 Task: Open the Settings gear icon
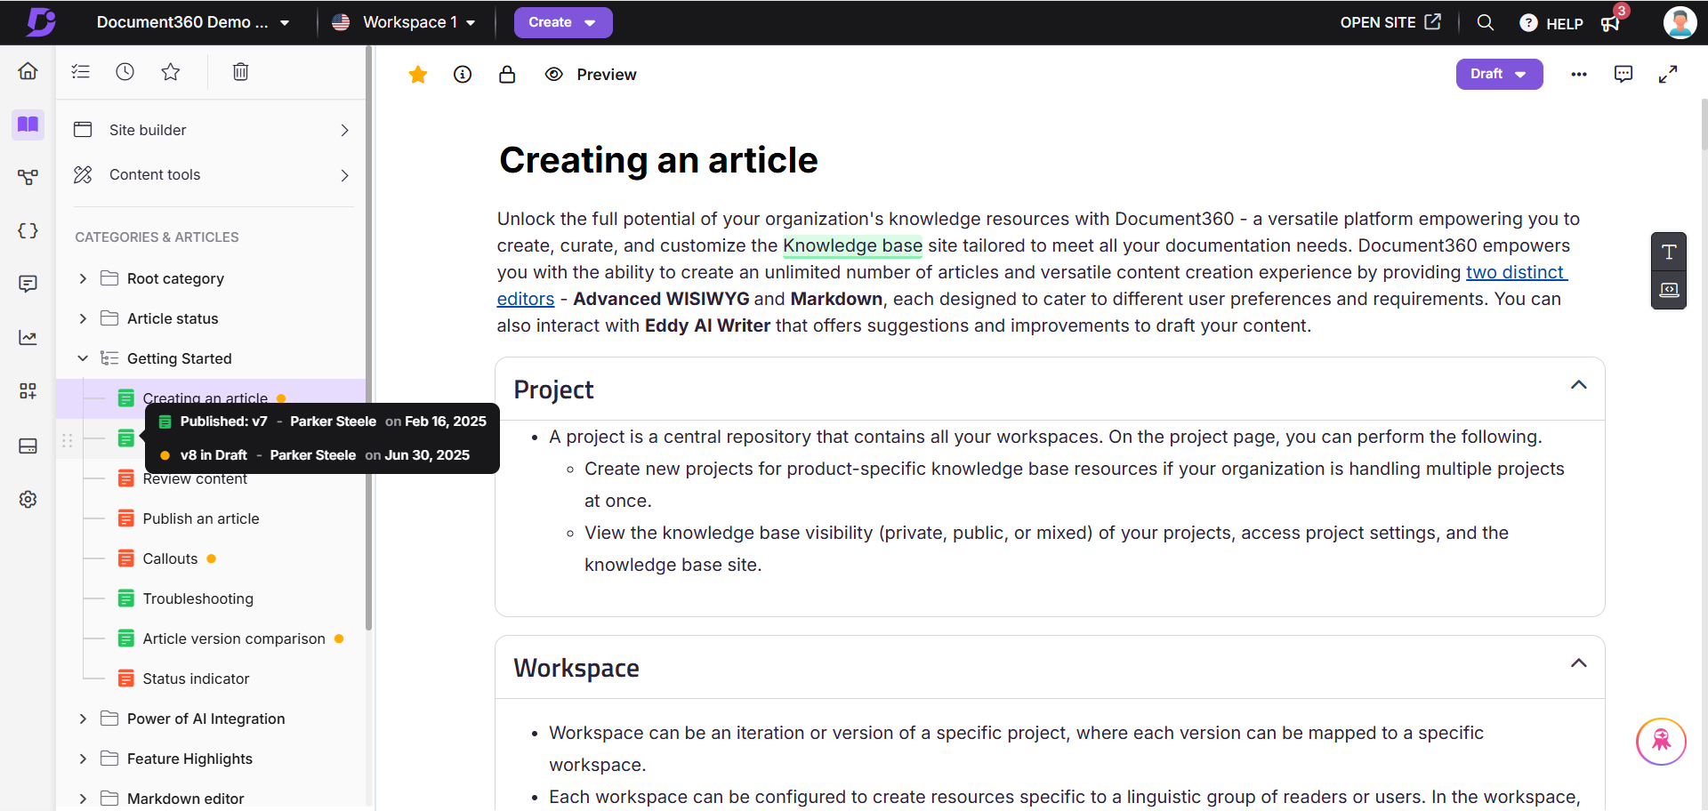coord(28,499)
